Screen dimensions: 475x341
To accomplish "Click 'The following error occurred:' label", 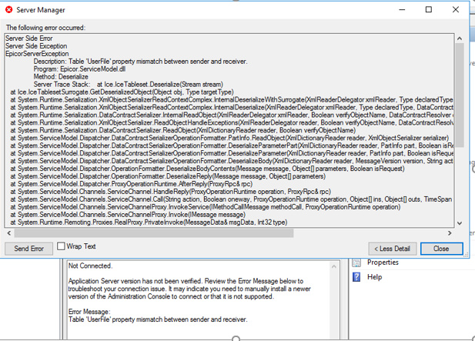I will coord(45,28).
